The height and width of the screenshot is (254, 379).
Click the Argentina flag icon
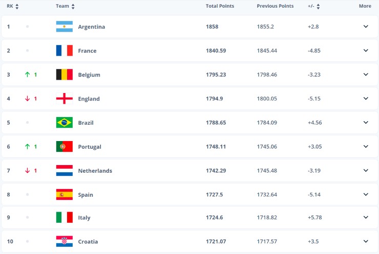click(64, 27)
